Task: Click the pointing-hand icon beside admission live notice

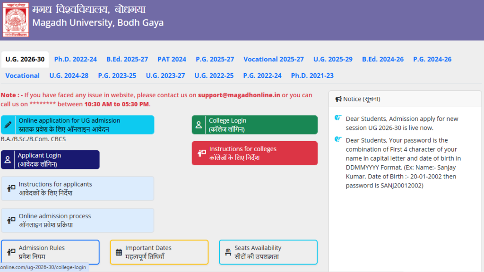Action: [x=338, y=118]
